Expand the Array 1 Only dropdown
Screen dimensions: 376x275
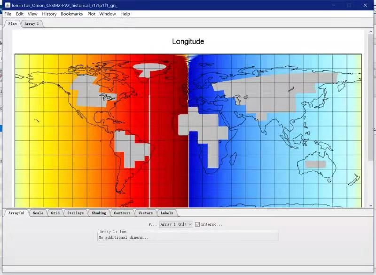tap(176, 225)
